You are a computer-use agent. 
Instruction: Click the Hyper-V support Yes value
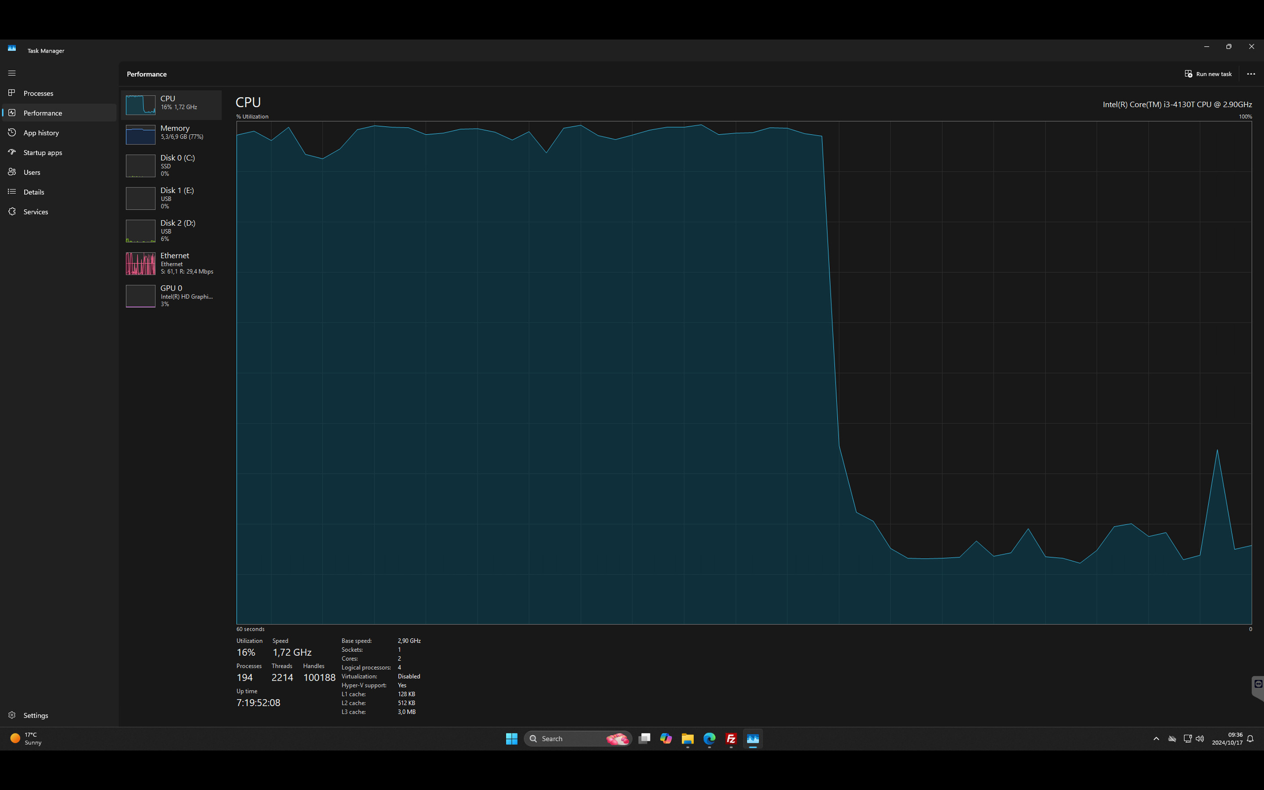pyautogui.click(x=402, y=685)
